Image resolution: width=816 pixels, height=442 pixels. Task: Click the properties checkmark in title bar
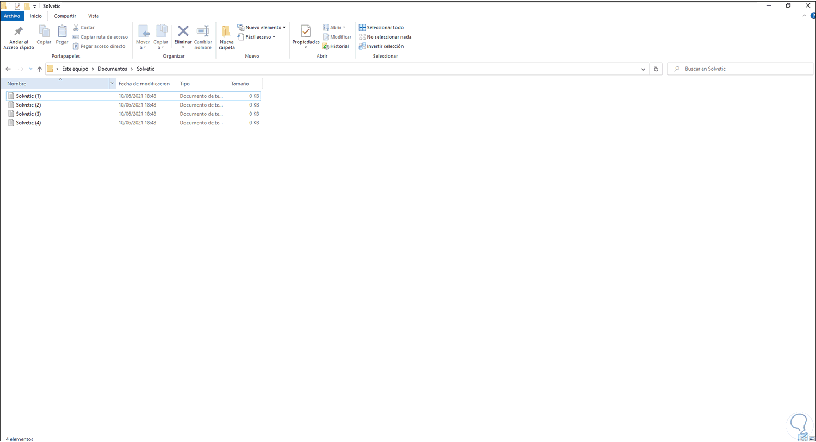tap(17, 7)
